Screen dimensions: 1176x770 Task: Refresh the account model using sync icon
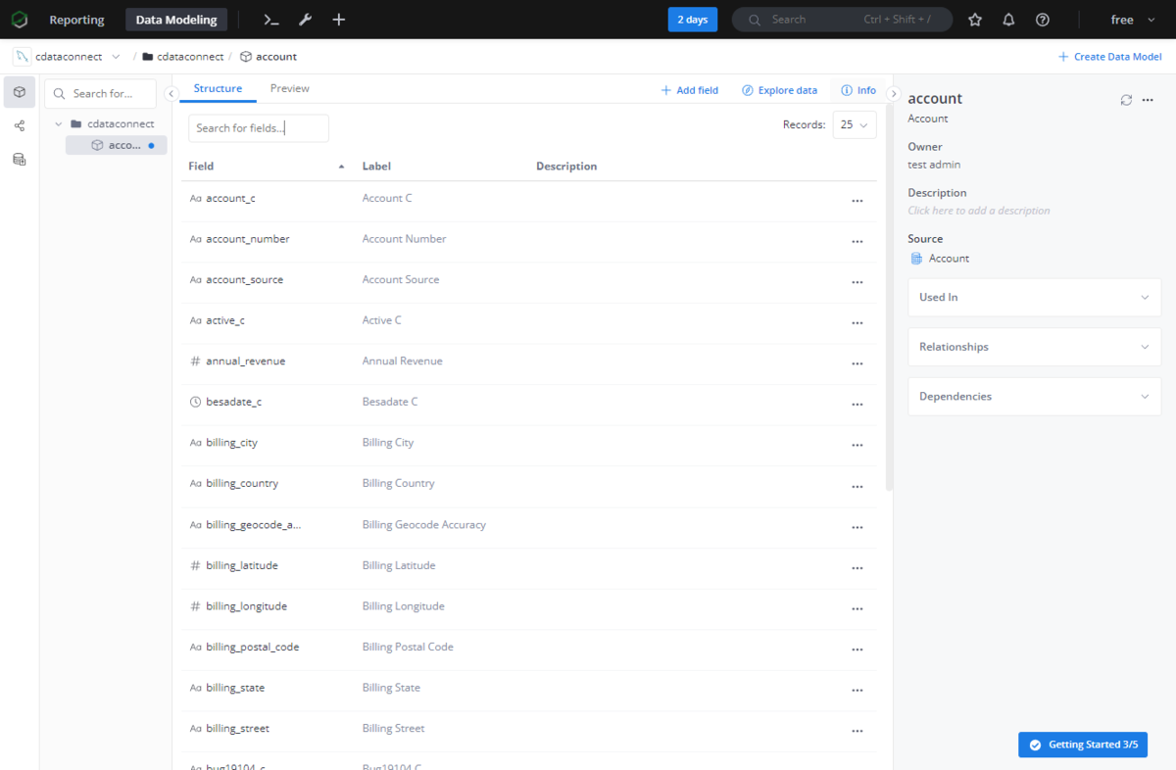pyautogui.click(x=1126, y=100)
